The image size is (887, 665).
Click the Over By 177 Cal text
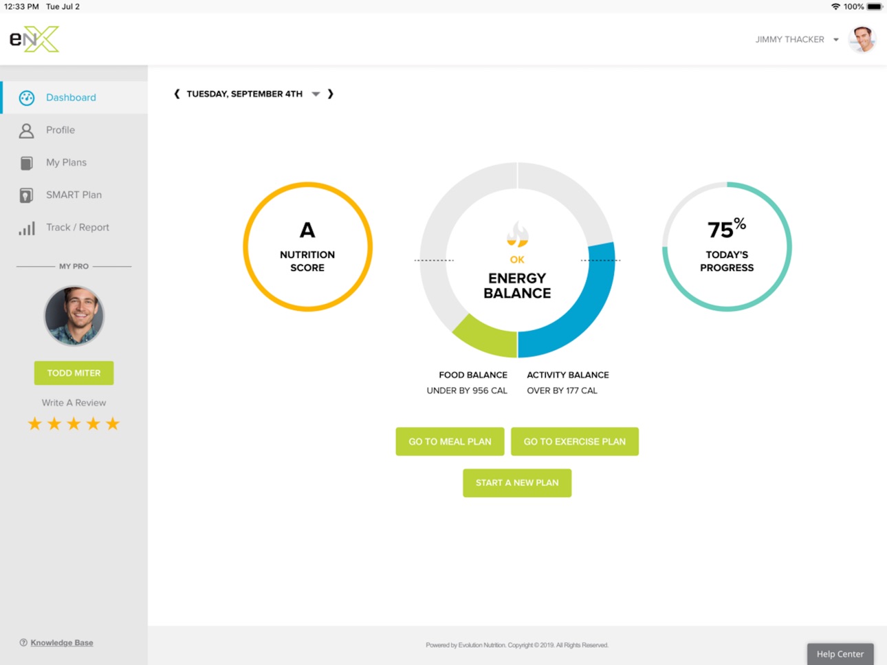[x=562, y=391]
